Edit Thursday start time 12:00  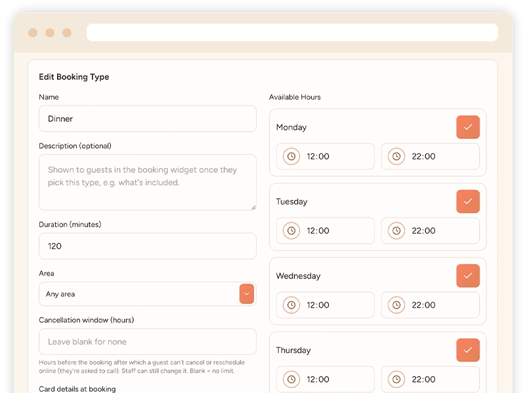325,379
